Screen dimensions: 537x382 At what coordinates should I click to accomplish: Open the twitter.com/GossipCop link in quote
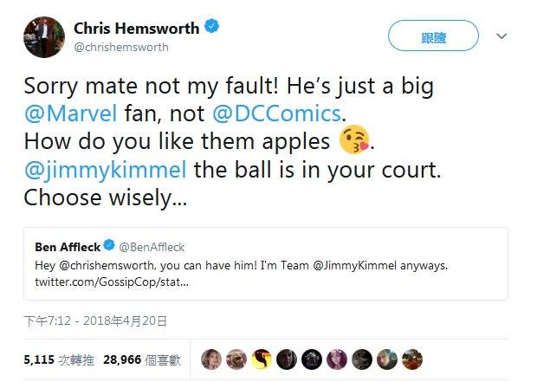click(112, 282)
